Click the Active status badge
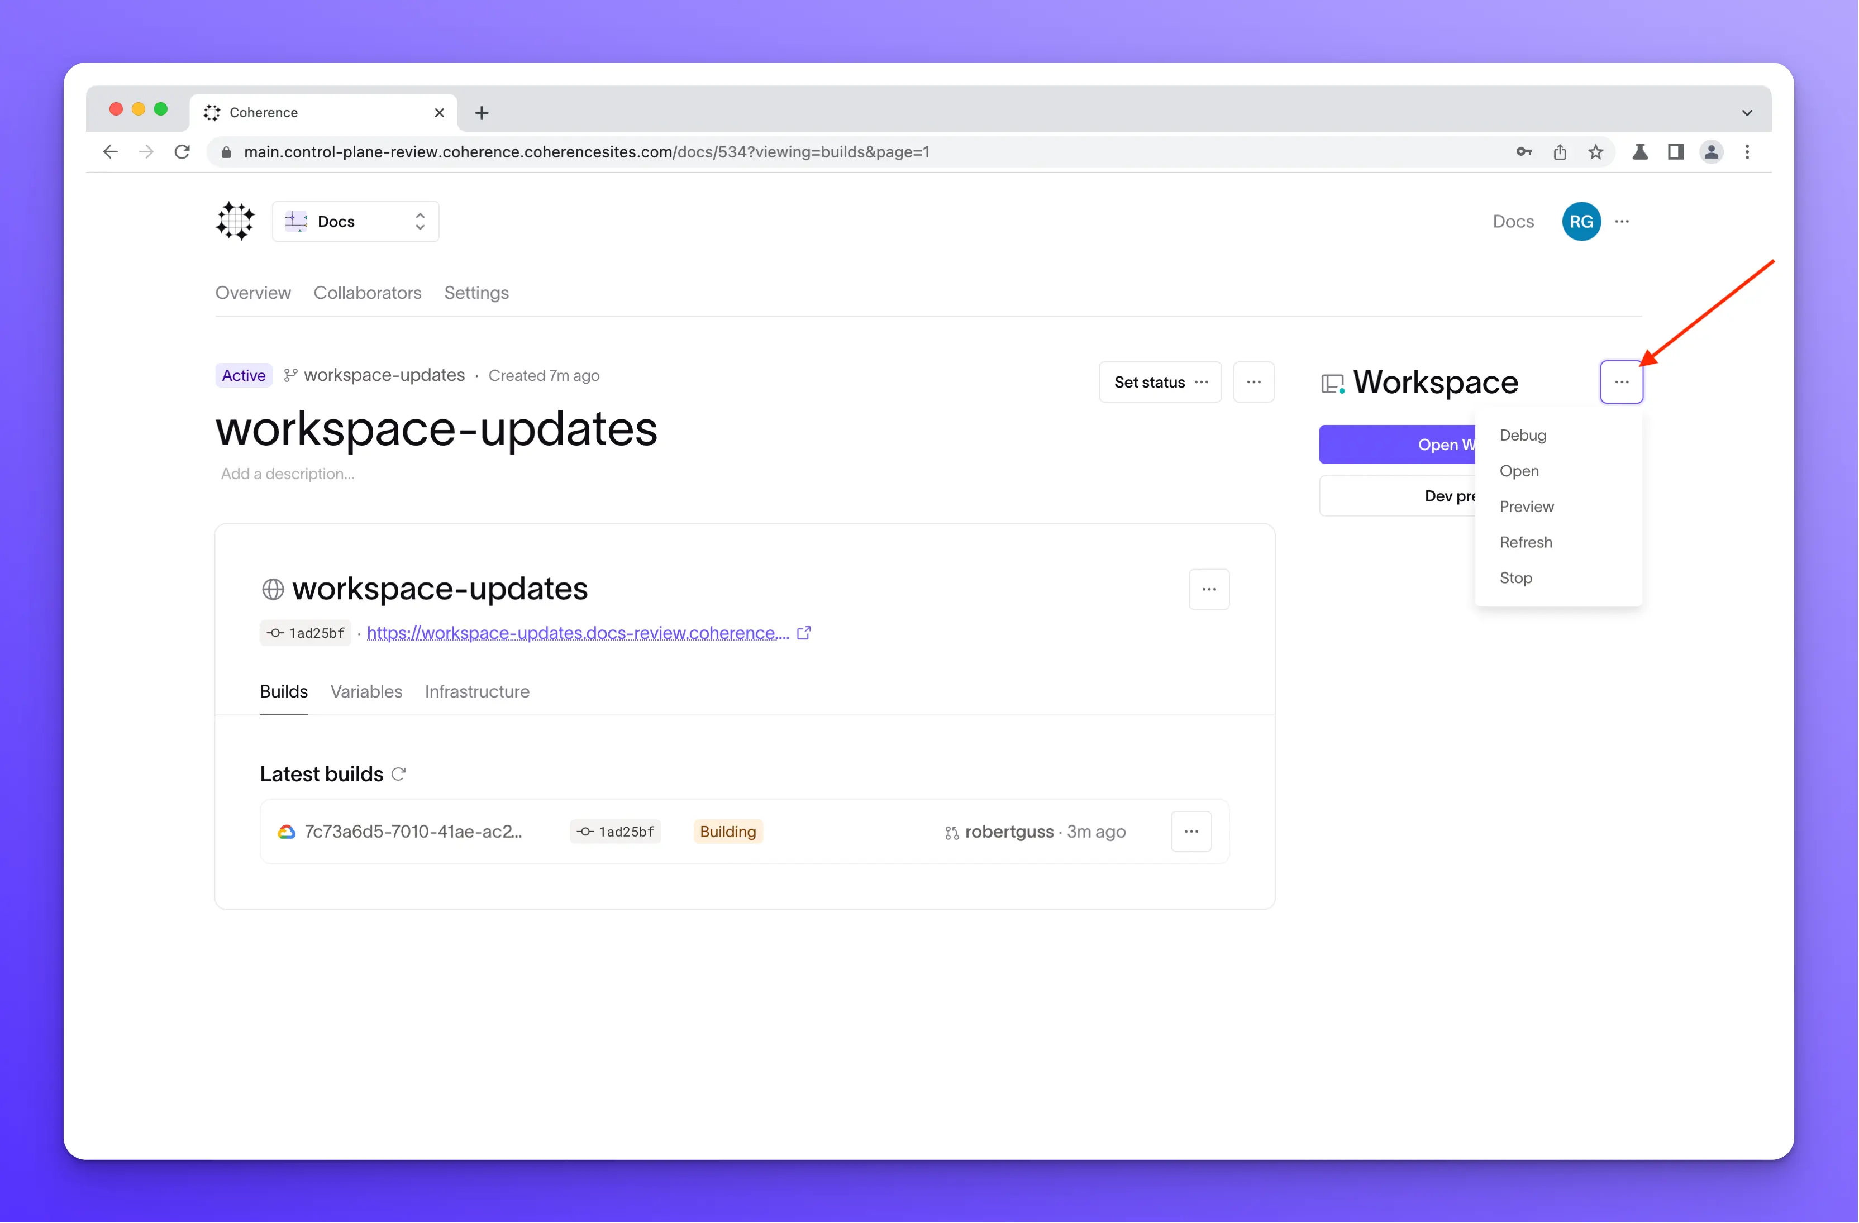Viewport: 1859px width, 1223px height. [244, 376]
